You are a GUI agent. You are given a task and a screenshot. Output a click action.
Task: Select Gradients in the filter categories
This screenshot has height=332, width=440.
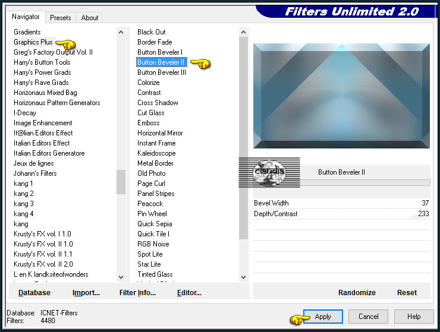[27, 32]
